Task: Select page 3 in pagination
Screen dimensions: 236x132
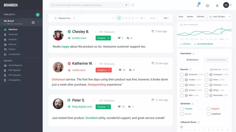Action: [x=122, y=18]
